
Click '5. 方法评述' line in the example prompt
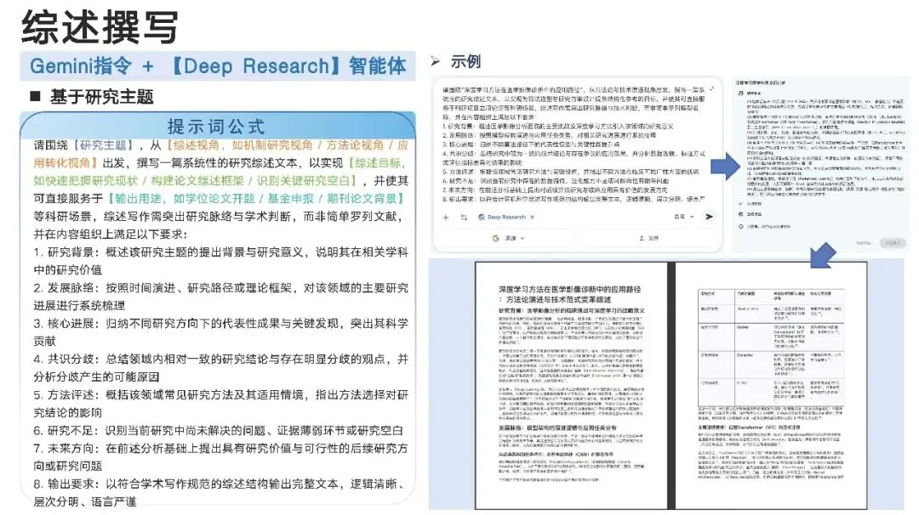point(570,172)
